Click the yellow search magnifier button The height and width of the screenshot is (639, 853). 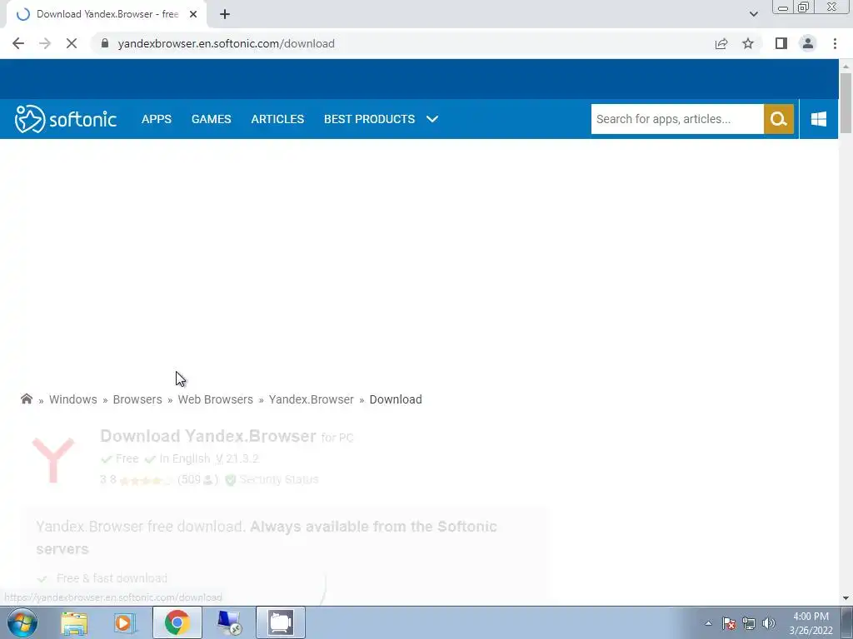point(779,119)
